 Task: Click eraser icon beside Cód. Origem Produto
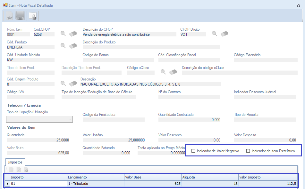pyautogui.click(x=73, y=83)
